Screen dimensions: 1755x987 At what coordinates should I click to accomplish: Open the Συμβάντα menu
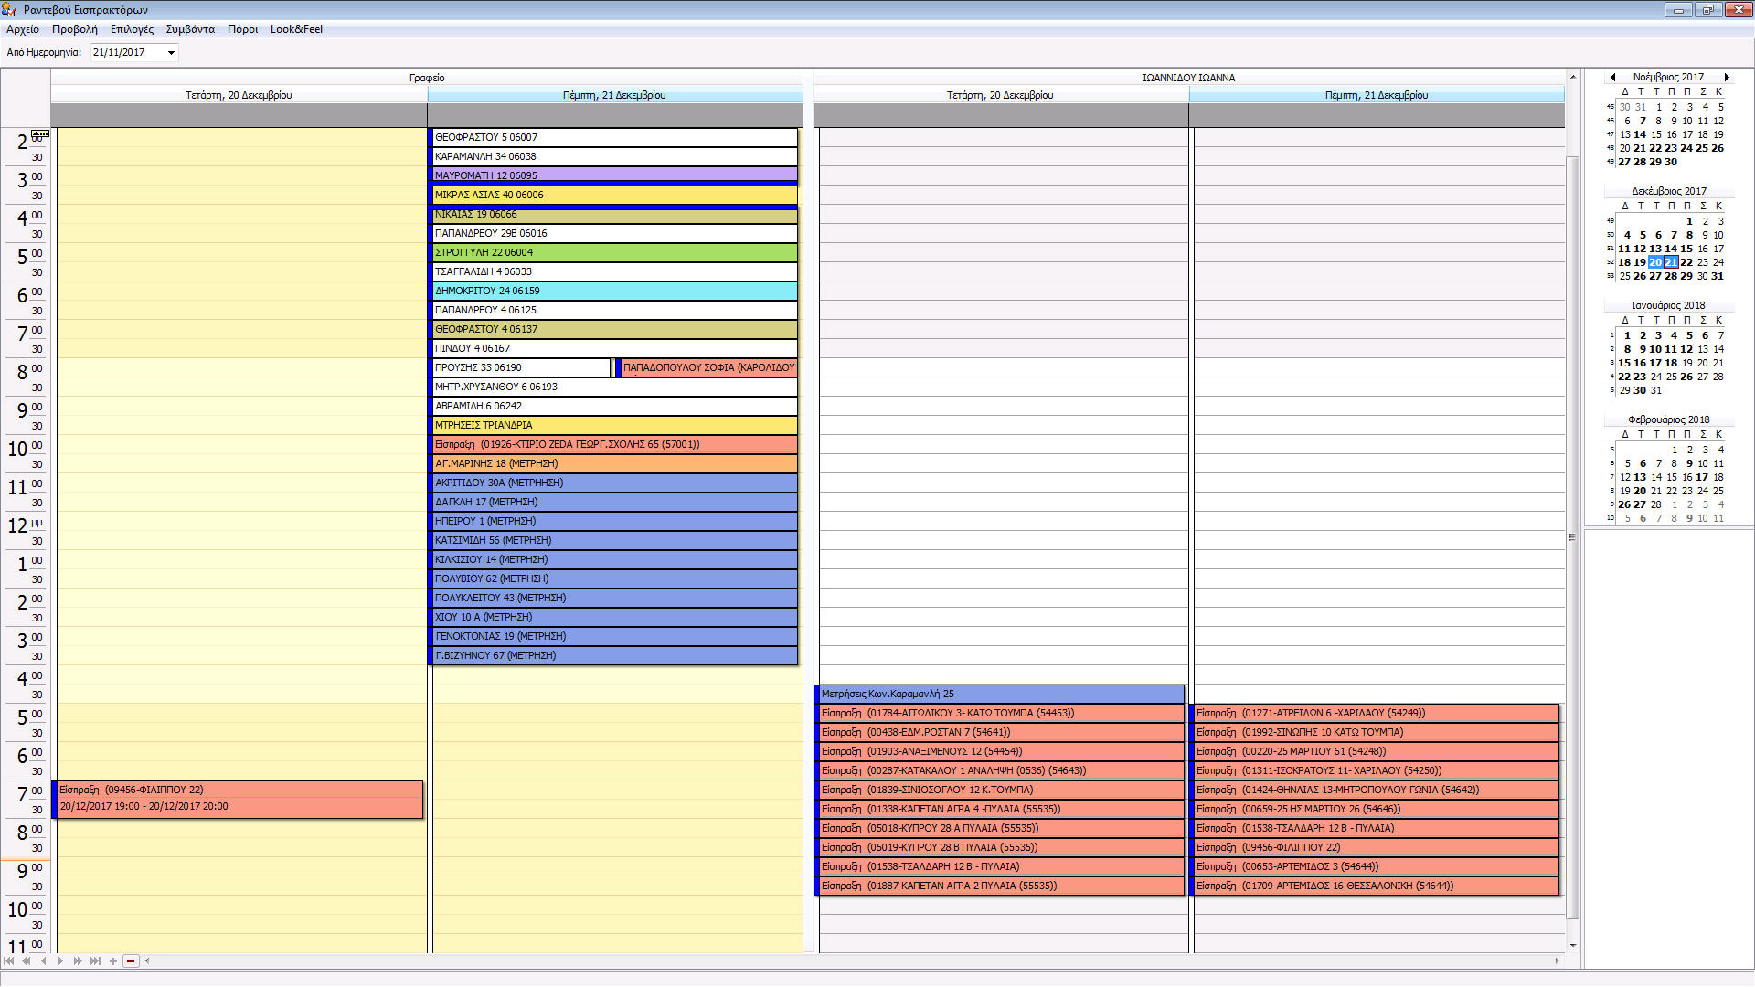pyautogui.click(x=190, y=29)
